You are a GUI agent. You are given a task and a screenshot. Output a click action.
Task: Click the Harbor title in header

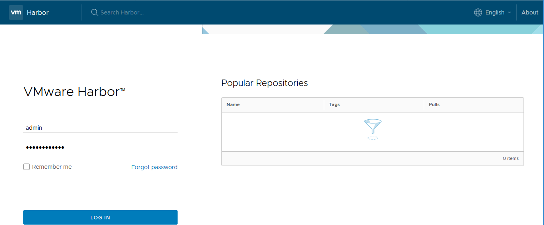pos(38,12)
